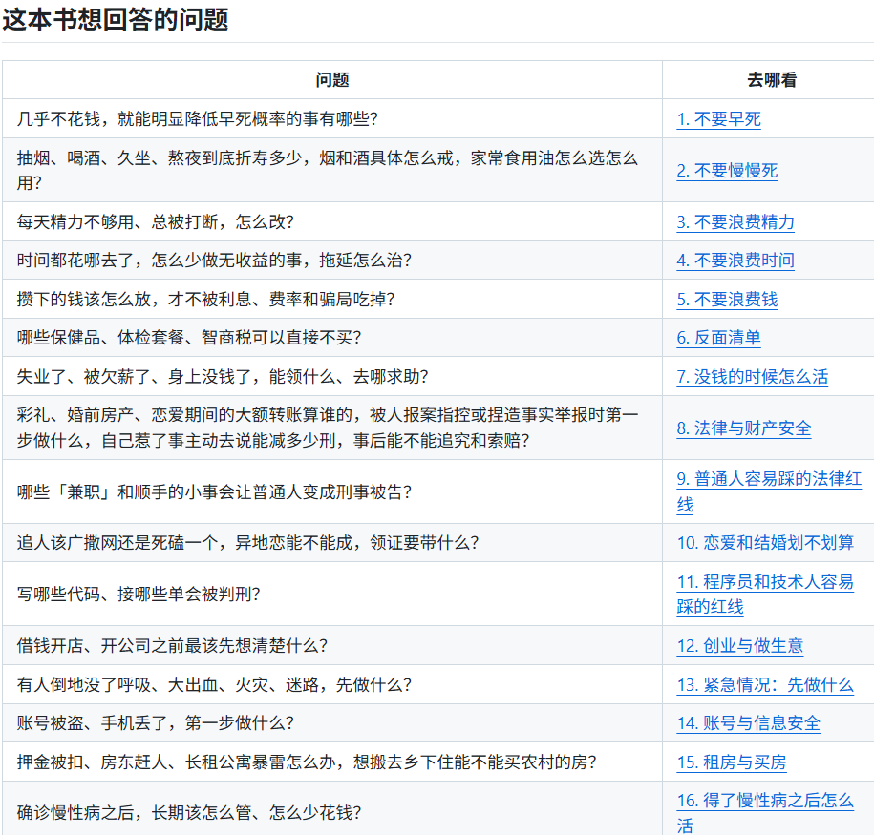Open the link 12. 创业与做生意

(x=740, y=646)
